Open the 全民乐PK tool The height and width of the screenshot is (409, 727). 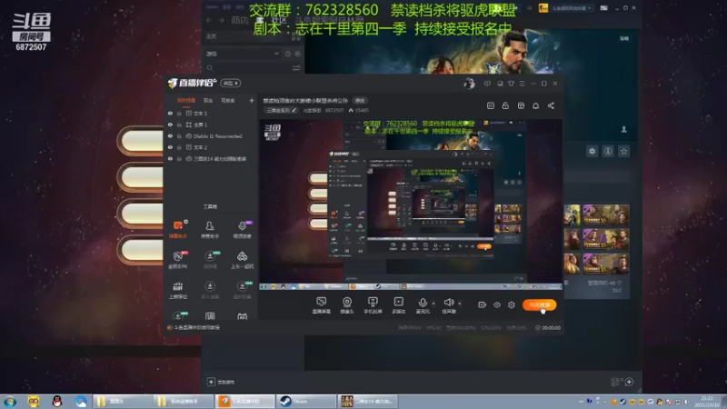coord(178,260)
